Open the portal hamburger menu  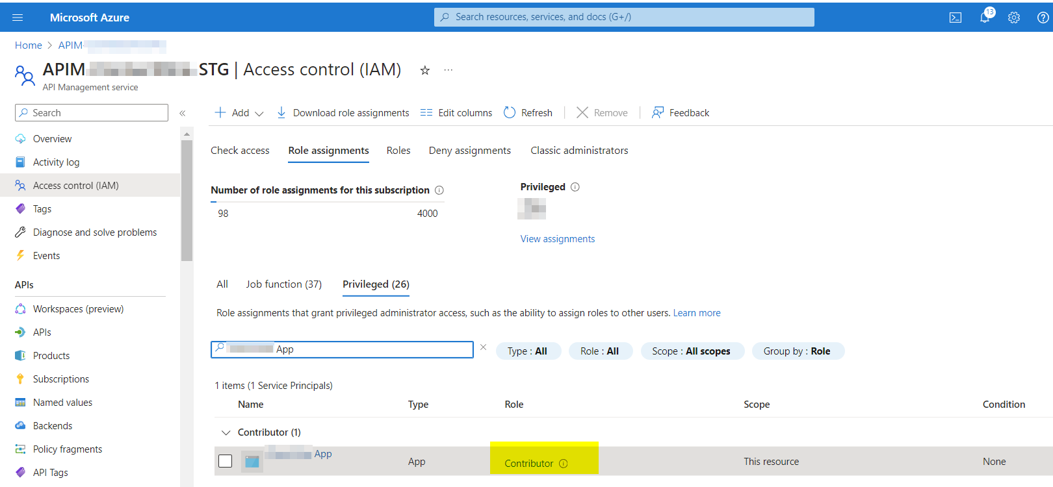pos(18,18)
